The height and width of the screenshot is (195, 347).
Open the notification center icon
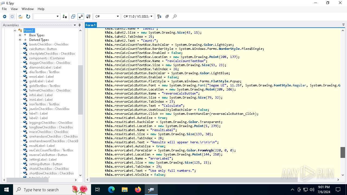pyautogui.click(x=338, y=190)
